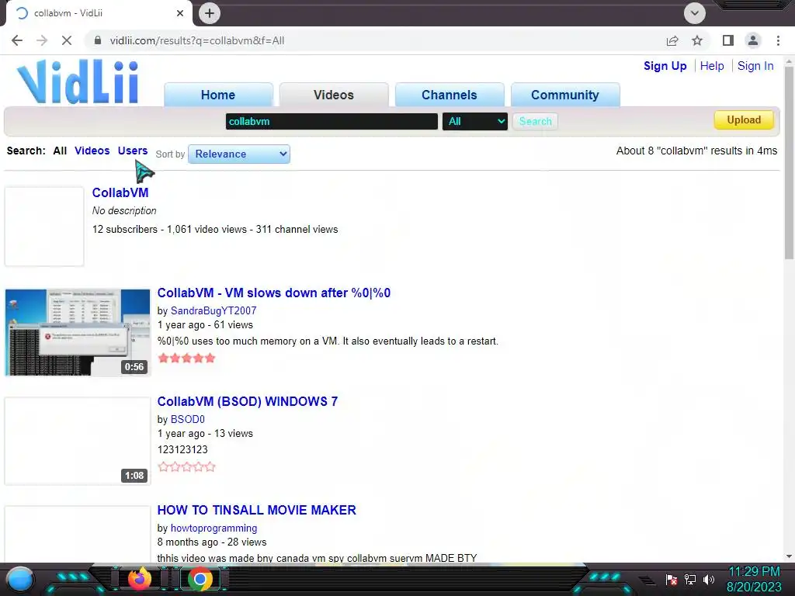Open the Chrome profile avatar
Screen dimensions: 795x596
[753, 40]
